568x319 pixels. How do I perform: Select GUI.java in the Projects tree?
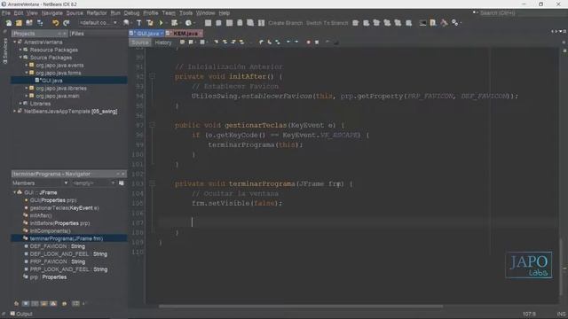pos(52,81)
